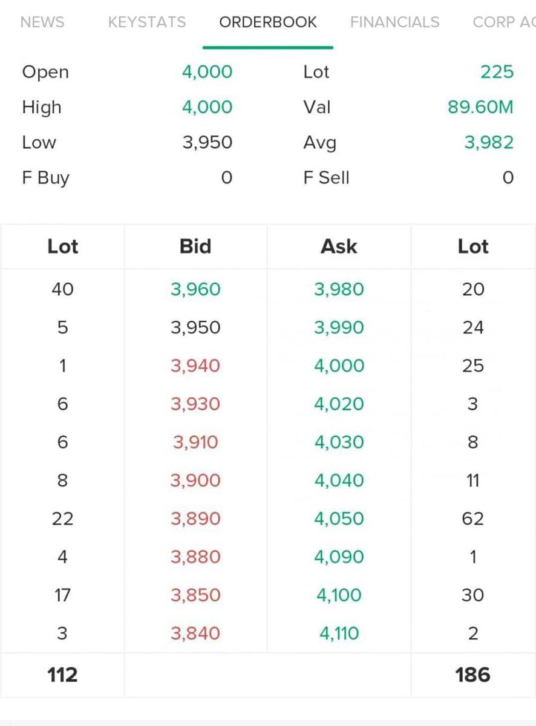This screenshot has width=536, height=726.
Task: Select the 3,950 bid price row
Action: (x=195, y=327)
